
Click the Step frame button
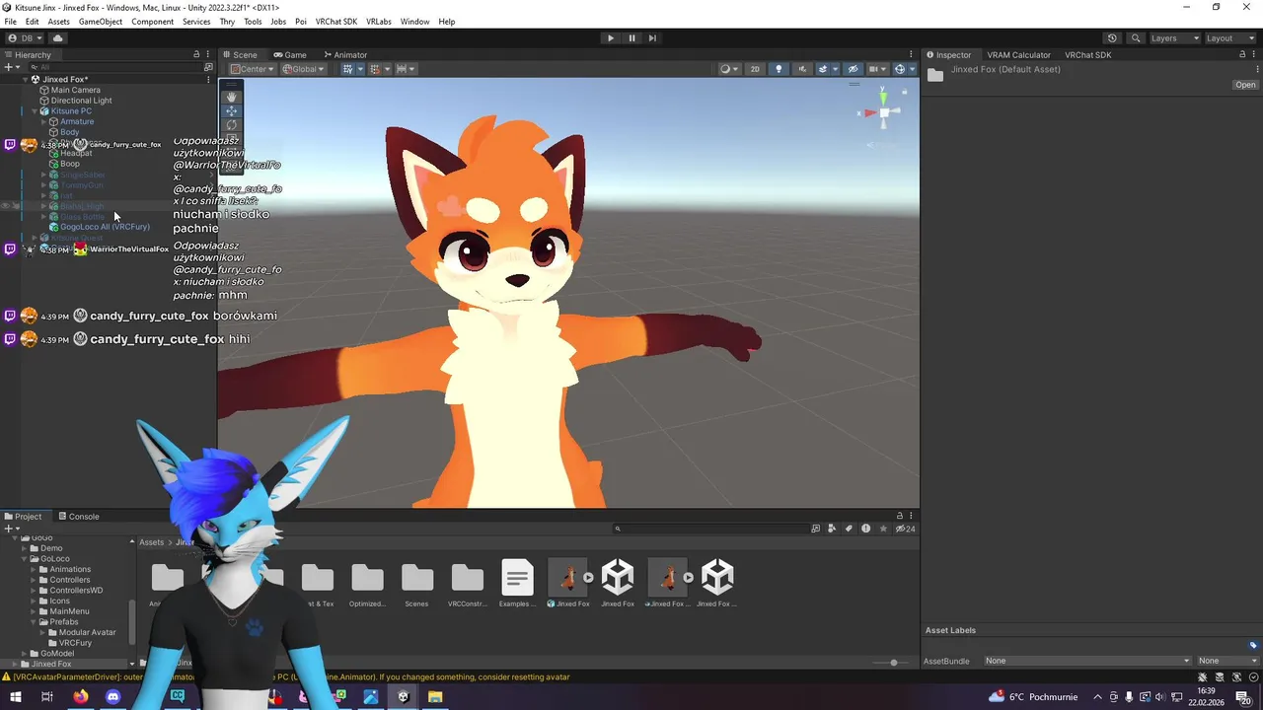coord(652,38)
